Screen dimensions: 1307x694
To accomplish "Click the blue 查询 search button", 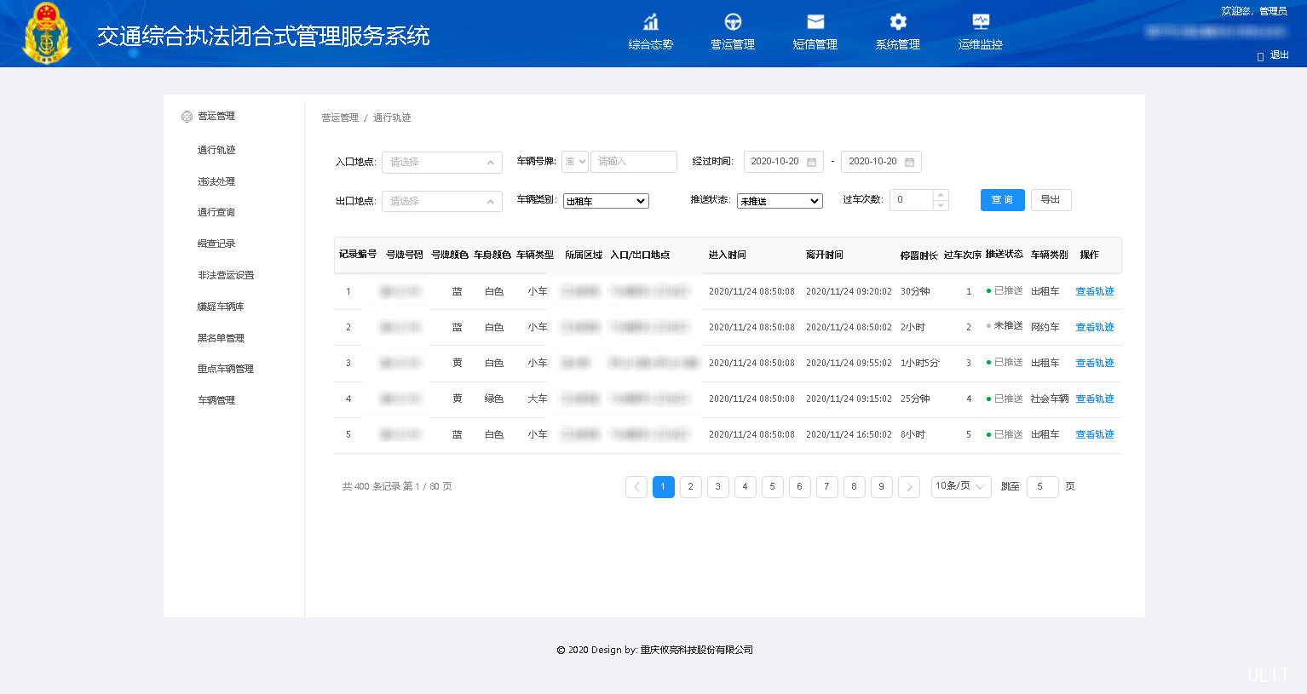I will [1002, 199].
